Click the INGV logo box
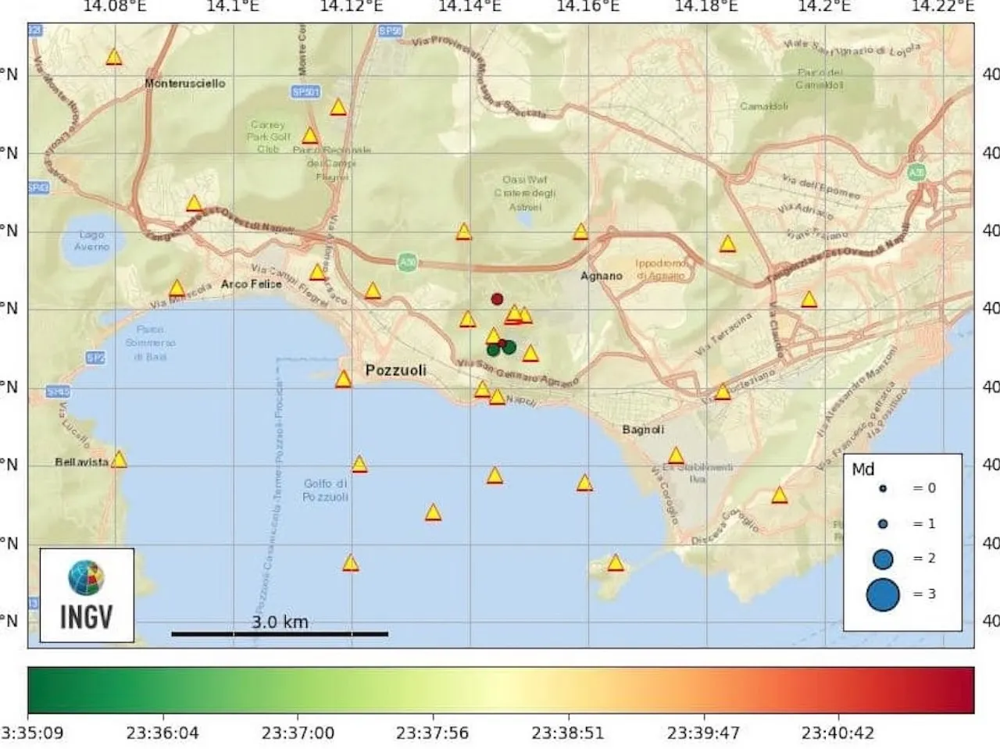The height and width of the screenshot is (749, 1000). pyautogui.click(x=87, y=595)
